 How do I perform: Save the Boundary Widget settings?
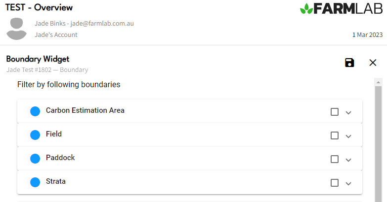pos(349,63)
